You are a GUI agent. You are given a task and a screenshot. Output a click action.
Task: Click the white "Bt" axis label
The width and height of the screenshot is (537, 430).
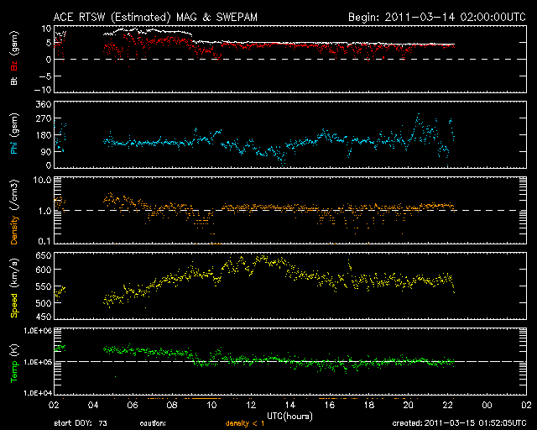tap(14, 81)
